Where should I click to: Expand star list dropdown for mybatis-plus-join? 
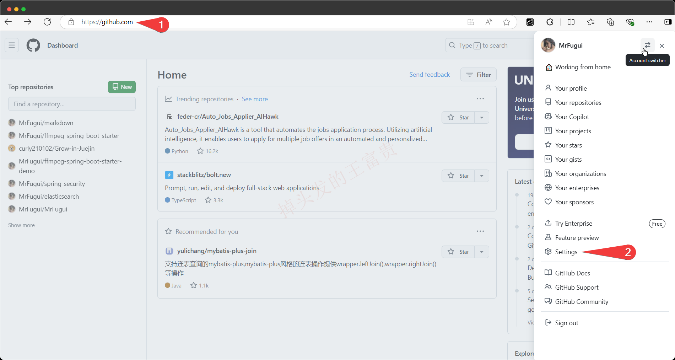482,252
